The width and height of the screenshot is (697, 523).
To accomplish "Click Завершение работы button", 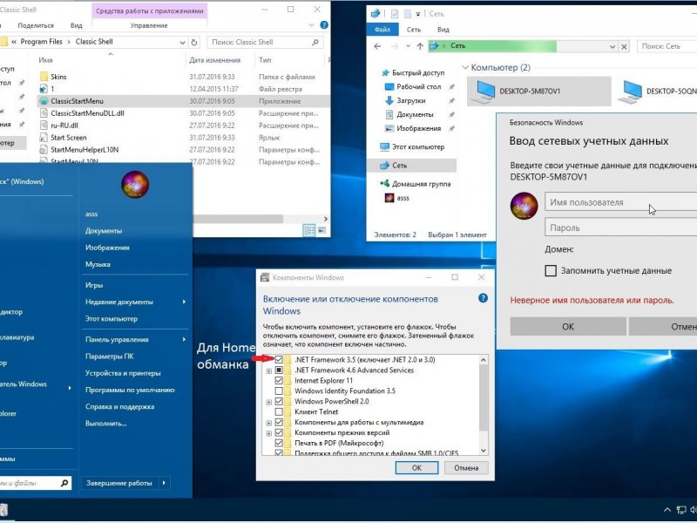I will point(119,483).
